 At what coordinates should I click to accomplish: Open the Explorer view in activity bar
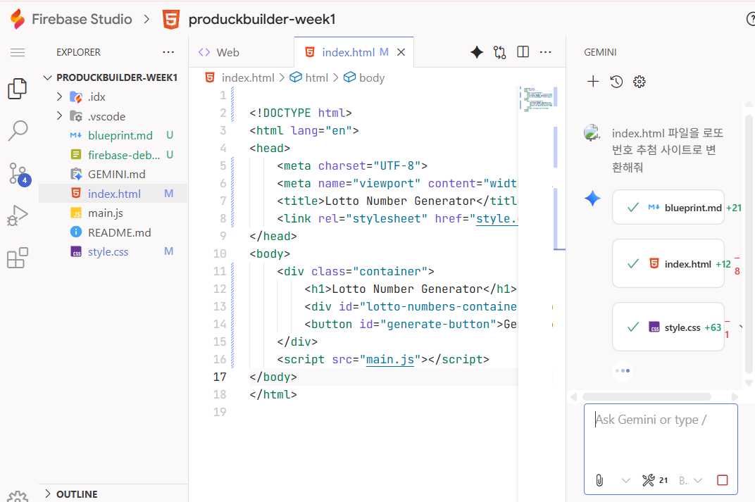[x=18, y=89]
